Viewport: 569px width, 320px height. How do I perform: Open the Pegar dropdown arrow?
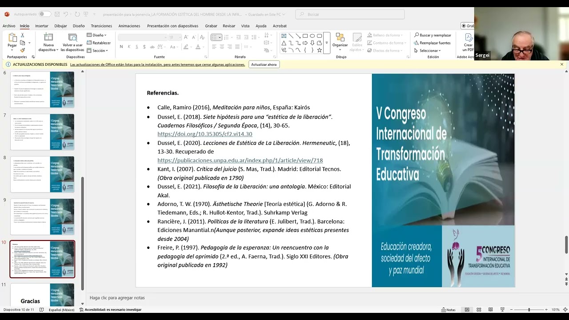click(12, 49)
